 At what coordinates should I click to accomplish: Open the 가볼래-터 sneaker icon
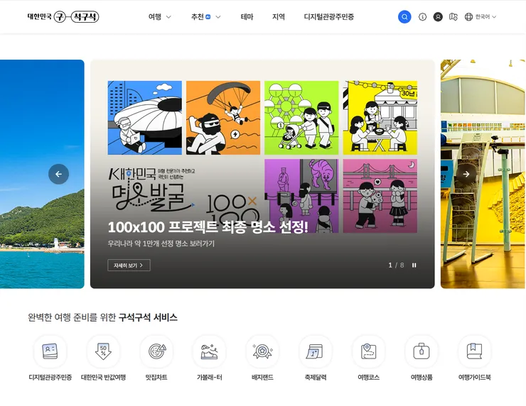point(209,351)
